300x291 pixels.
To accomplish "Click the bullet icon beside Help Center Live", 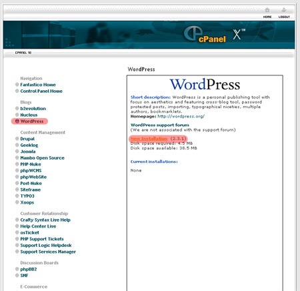I will point(17,226).
